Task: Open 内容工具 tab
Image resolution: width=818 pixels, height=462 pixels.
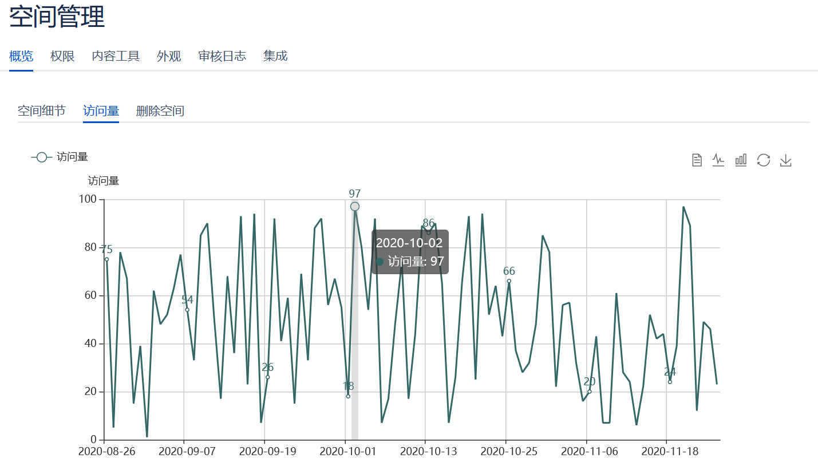Action: [116, 56]
